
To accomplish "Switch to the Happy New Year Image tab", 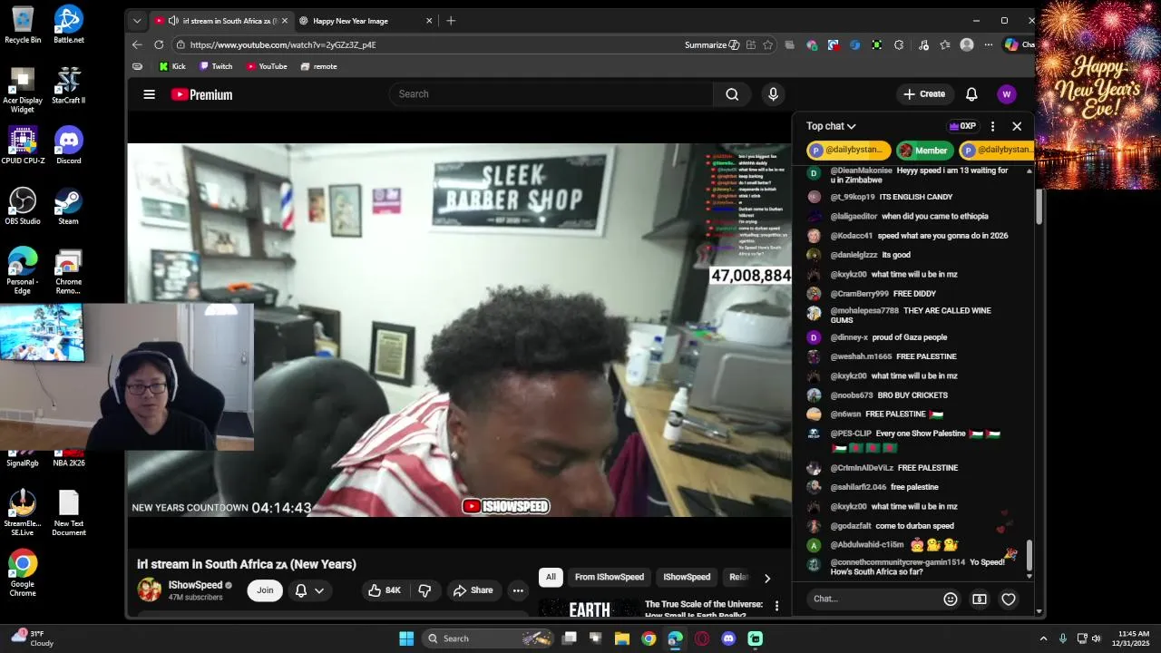I will (x=350, y=21).
